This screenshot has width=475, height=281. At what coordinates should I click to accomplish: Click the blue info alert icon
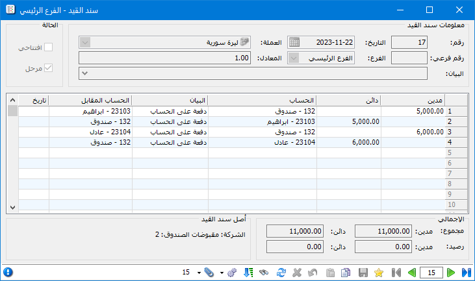click(x=8, y=272)
